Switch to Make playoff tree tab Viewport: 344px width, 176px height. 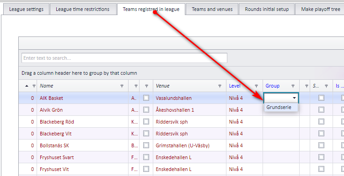pos(320,10)
